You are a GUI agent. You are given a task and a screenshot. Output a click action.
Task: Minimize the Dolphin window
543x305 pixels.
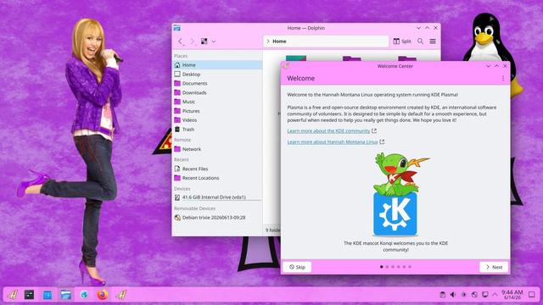coord(418,28)
